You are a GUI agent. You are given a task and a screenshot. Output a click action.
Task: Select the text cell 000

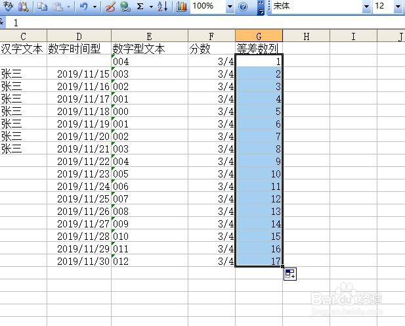click(150, 111)
